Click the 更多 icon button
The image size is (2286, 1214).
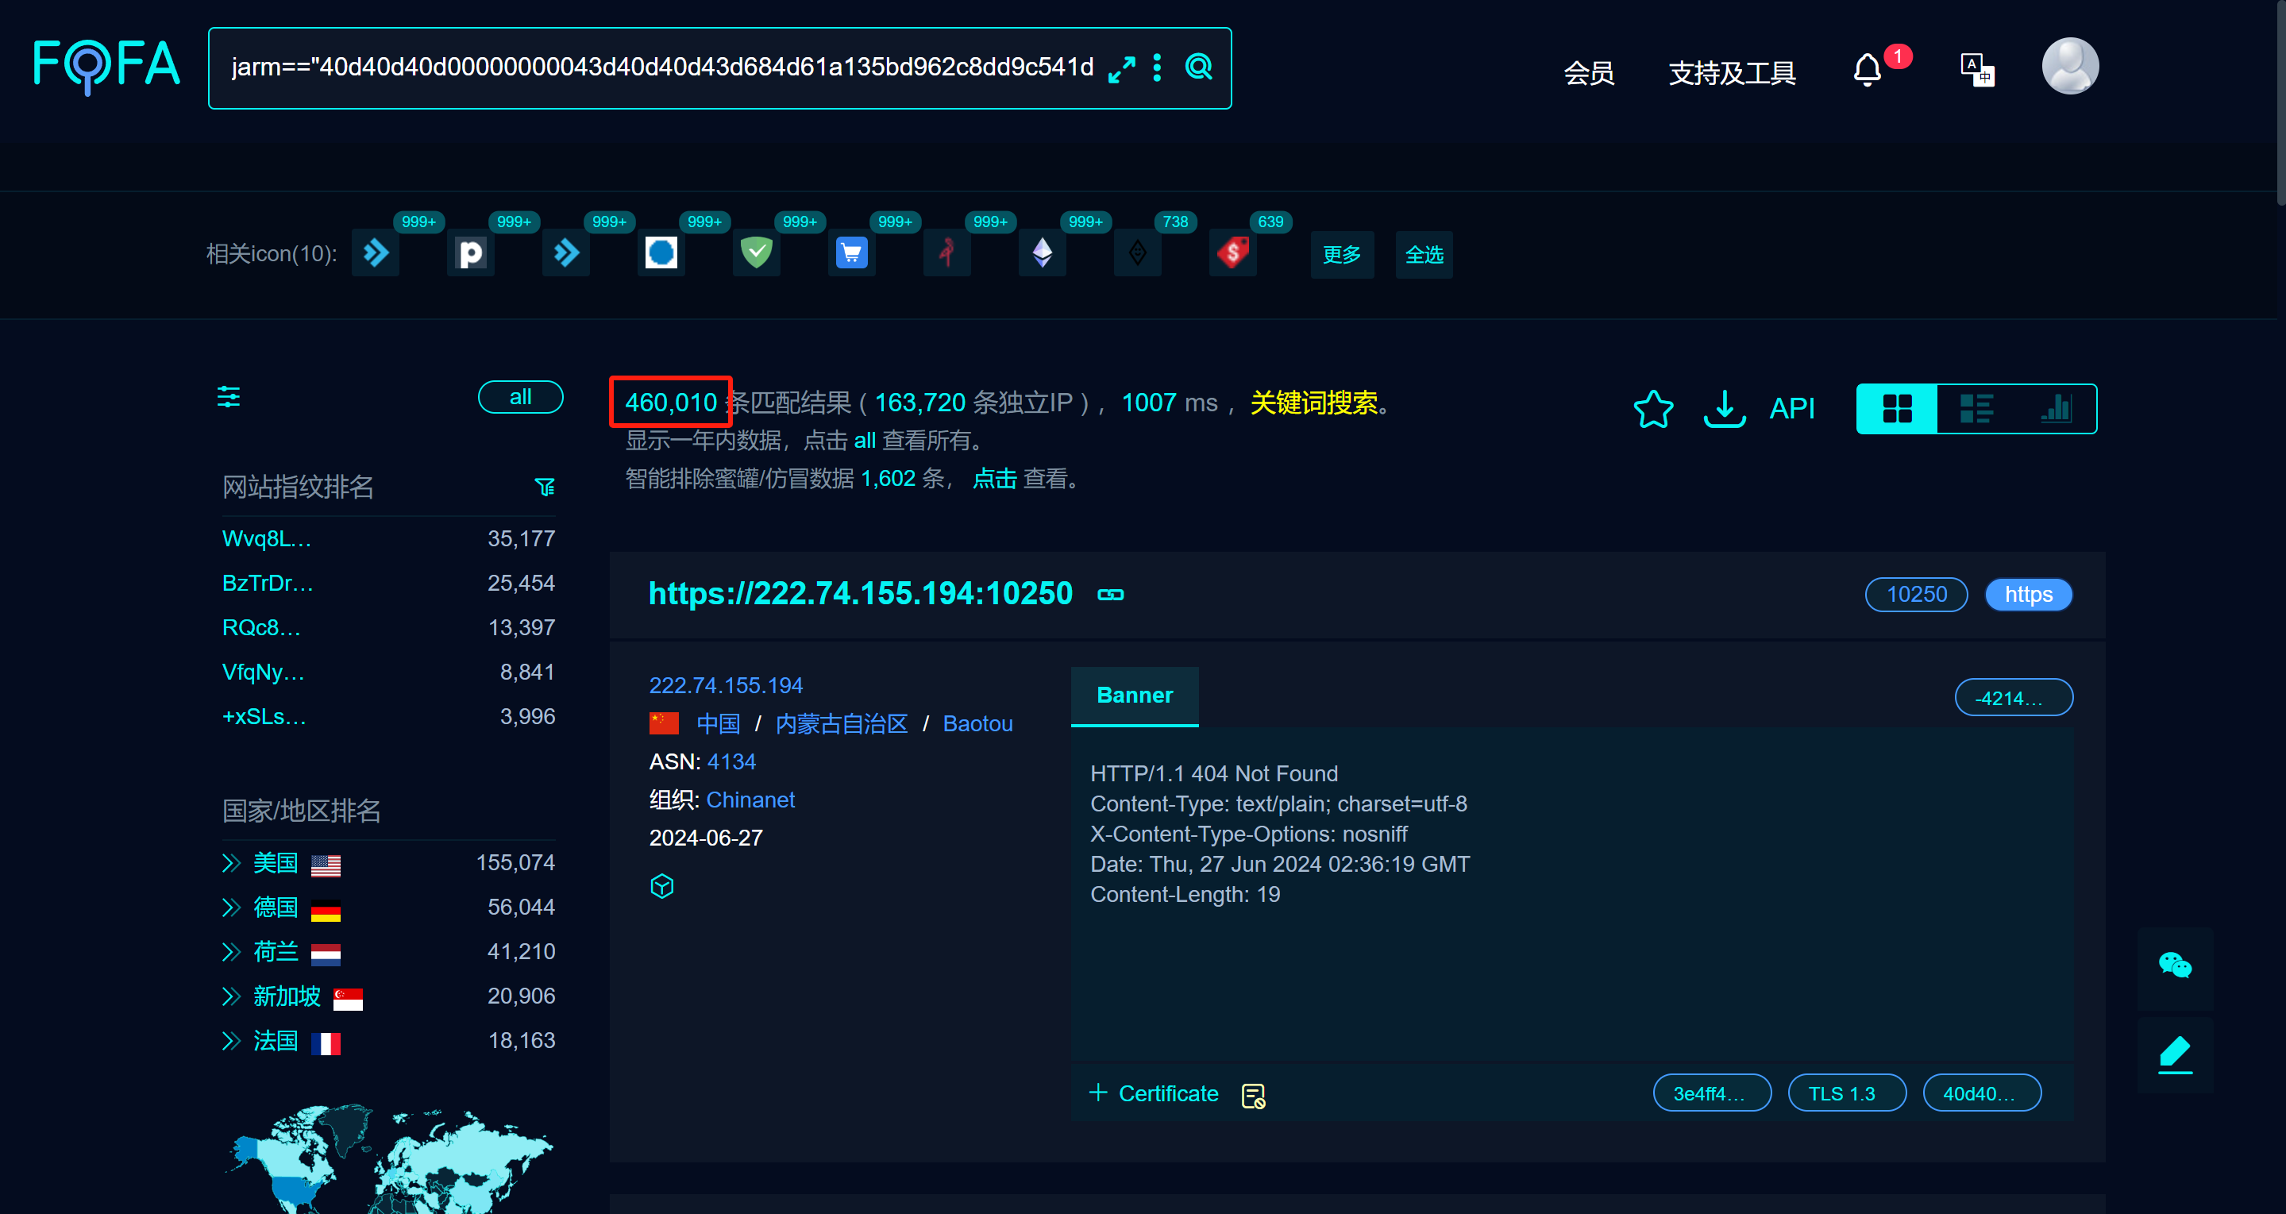click(1342, 255)
